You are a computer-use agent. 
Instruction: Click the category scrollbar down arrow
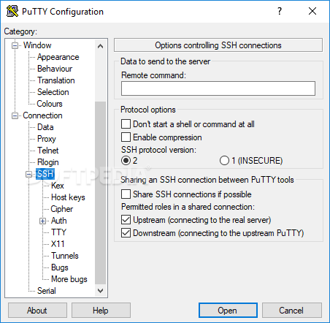(x=100, y=291)
